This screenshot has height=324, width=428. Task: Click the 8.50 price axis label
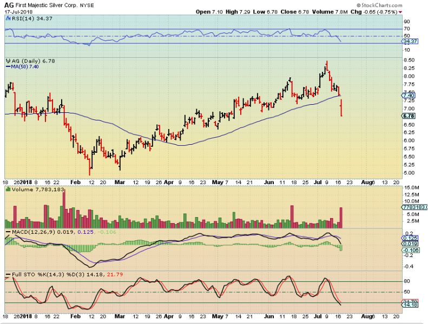tap(410, 60)
